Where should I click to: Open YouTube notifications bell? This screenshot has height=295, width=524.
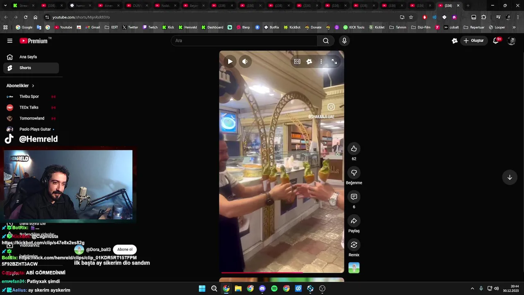(x=496, y=41)
